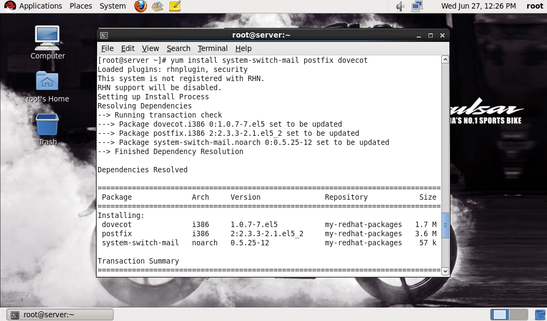Select the root's Home folder icon
The image size is (547, 321).
pos(47,86)
